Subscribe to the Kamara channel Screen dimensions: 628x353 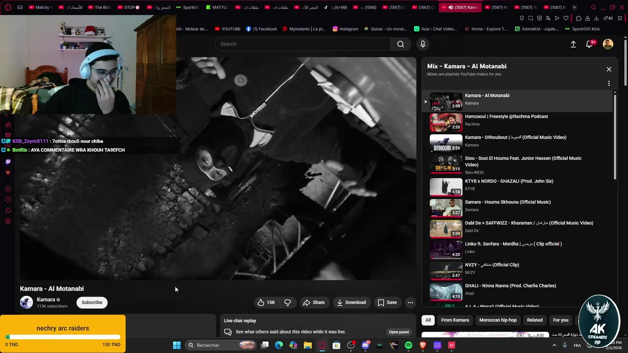92,303
